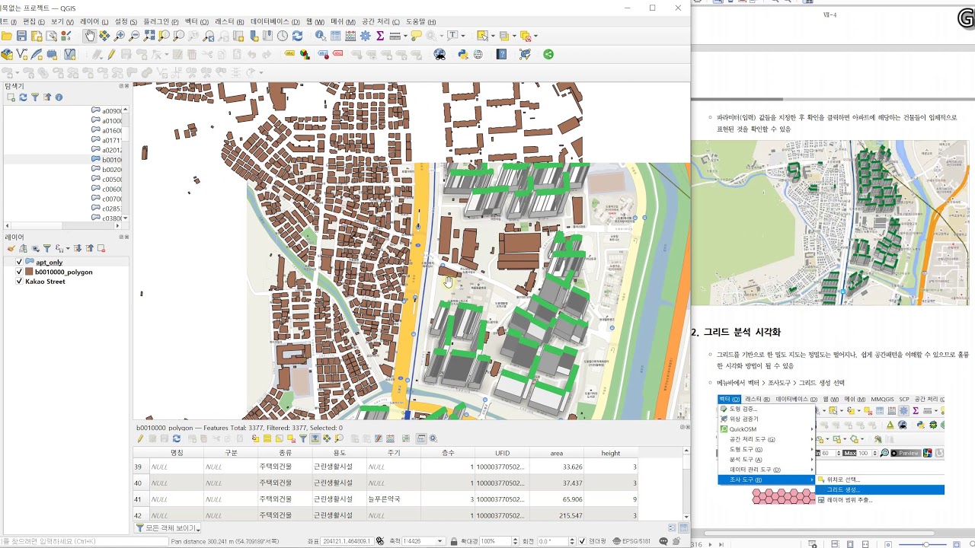Image resolution: width=975 pixels, height=548 pixels.
Task: Sort by the 용도 column header
Action: coord(339,453)
